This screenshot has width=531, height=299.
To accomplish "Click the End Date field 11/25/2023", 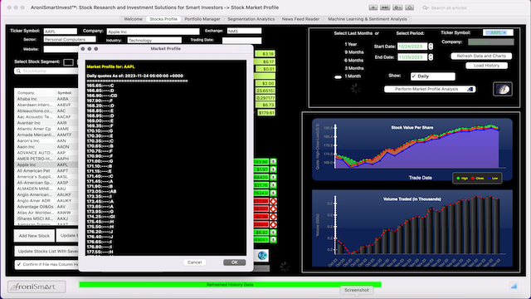I will point(412,57).
